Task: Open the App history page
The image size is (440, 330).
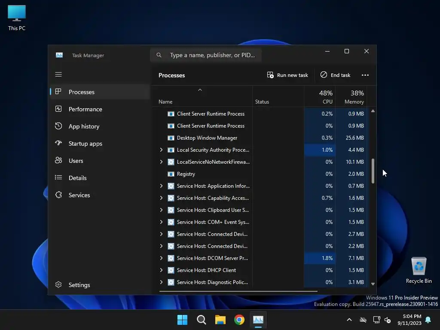Action: [100, 126]
